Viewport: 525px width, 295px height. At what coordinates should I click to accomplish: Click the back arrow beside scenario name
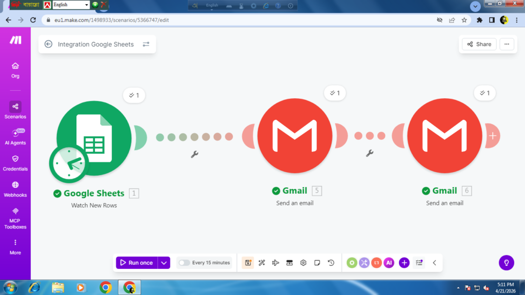[48, 44]
